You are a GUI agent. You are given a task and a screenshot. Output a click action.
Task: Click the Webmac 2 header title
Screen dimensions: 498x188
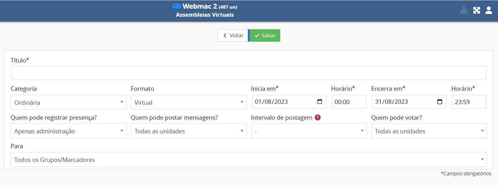click(200, 6)
